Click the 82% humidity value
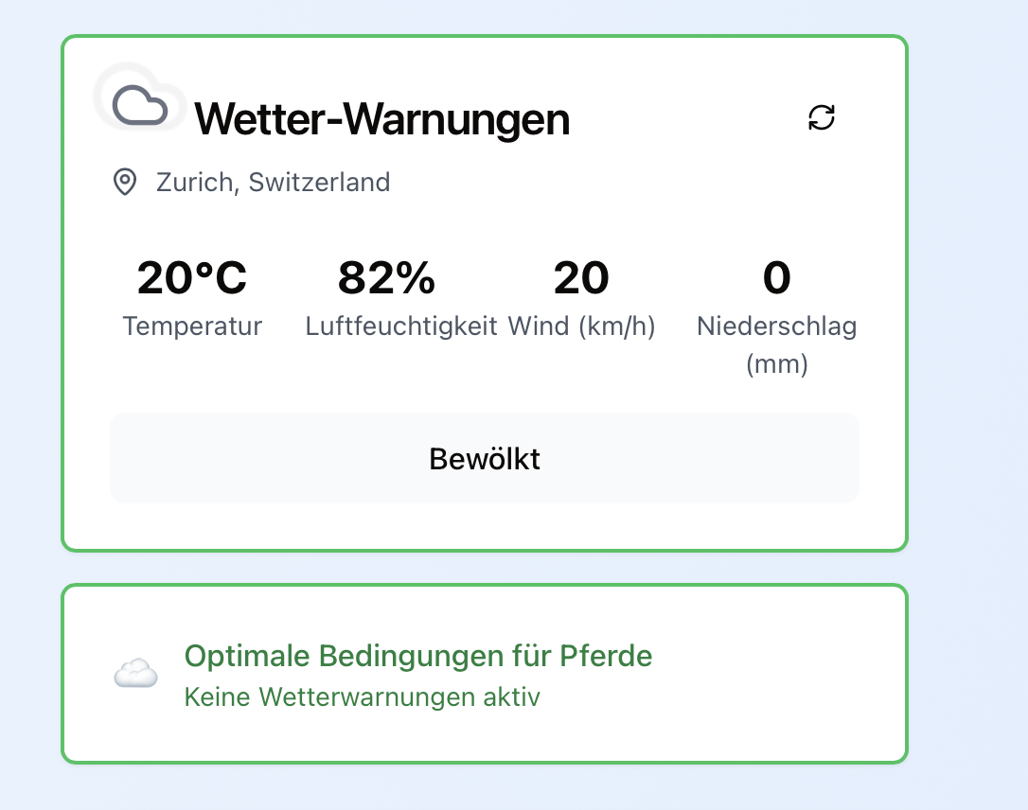 point(386,278)
